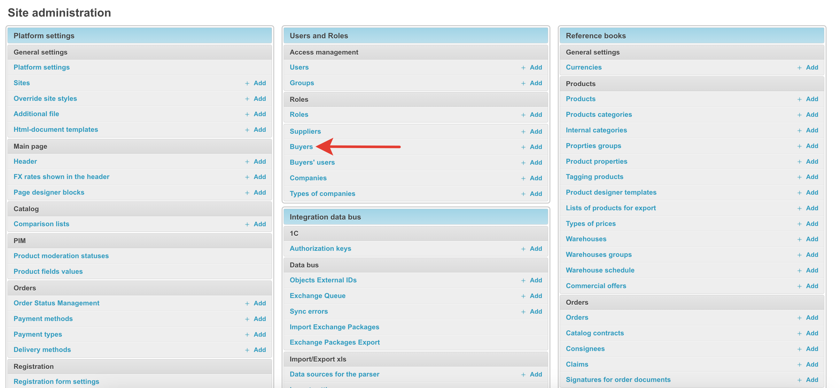The image size is (840, 388).
Task: Open Platform settings link
Action: click(x=42, y=67)
